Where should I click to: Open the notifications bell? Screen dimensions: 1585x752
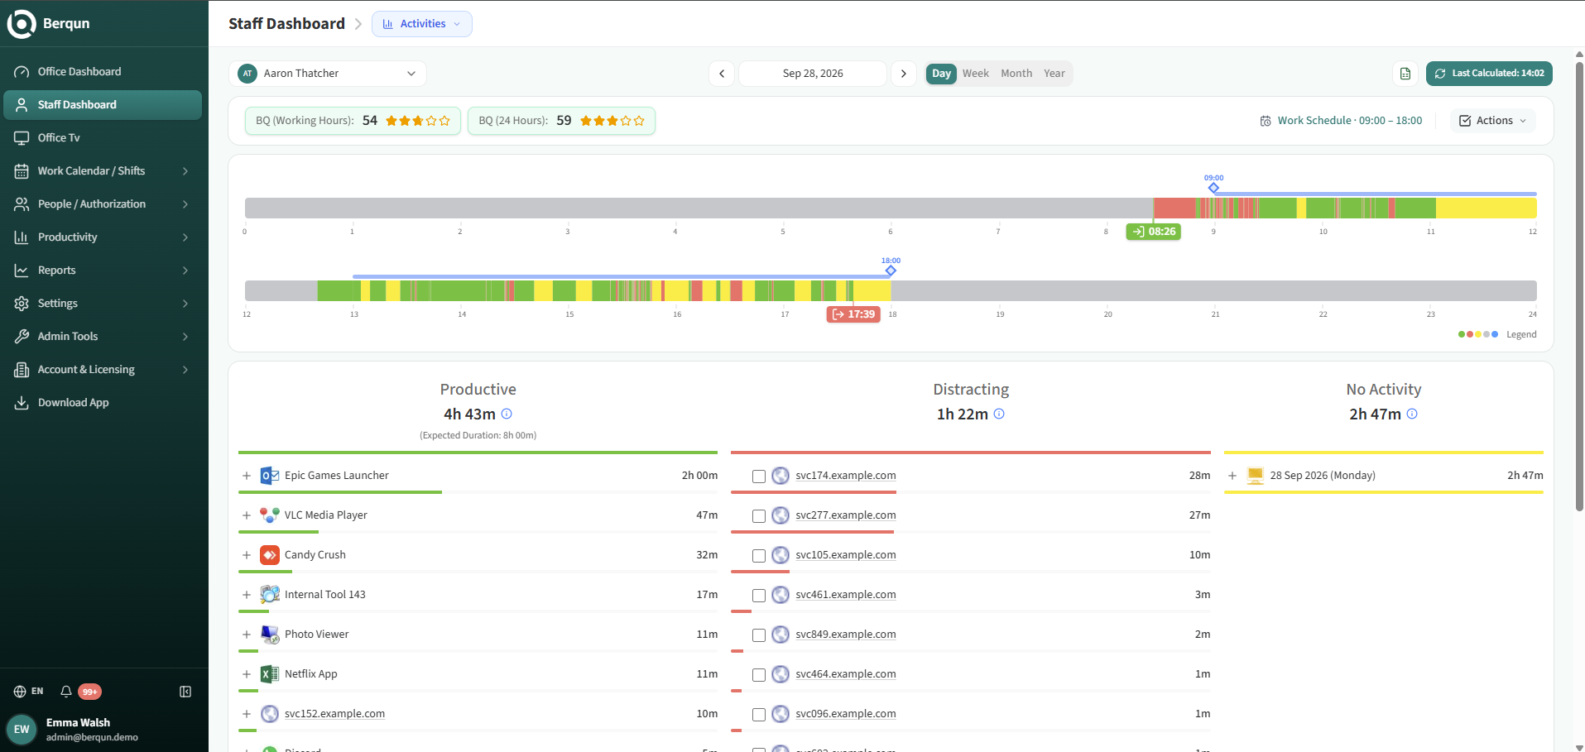pos(66,692)
